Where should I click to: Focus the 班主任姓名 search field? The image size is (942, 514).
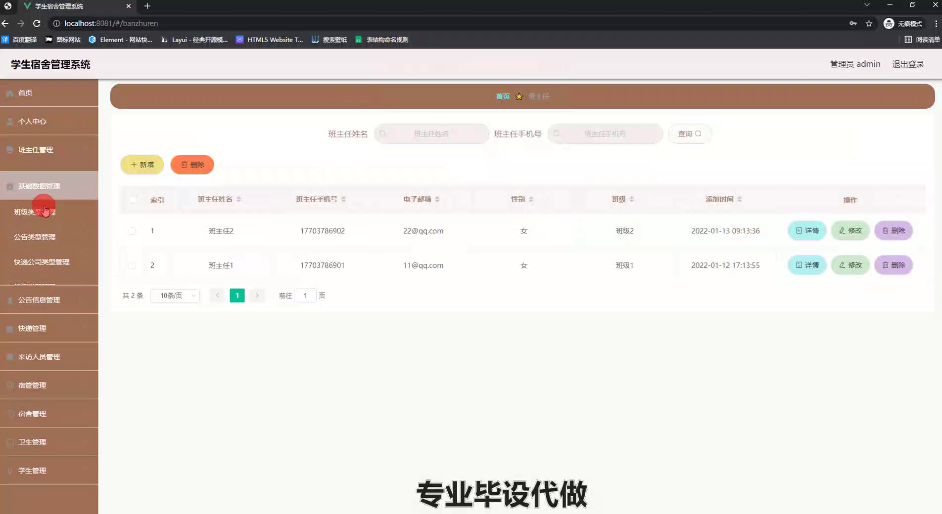[431, 133]
